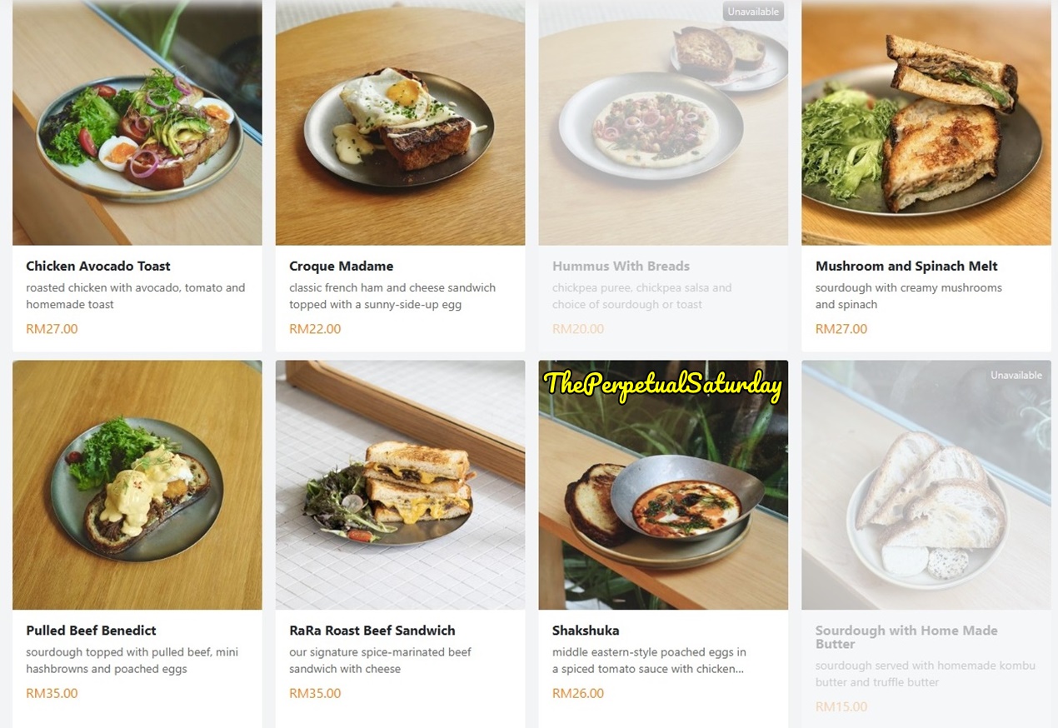Open the Shakshuka item title
Viewport: 1058px width, 728px height.
tap(586, 631)
